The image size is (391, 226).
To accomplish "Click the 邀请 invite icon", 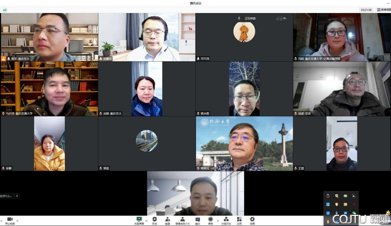I will pyautogui.click(x=167, y=219).
